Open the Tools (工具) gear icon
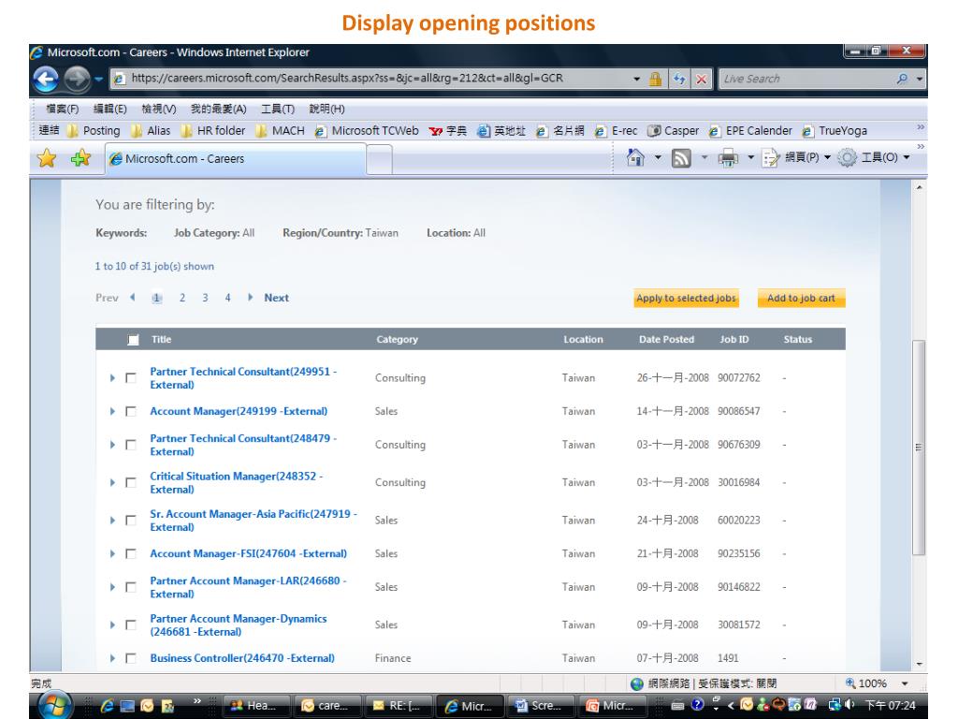The height and width of the screenshot is (719, 958). click(847, 157)
